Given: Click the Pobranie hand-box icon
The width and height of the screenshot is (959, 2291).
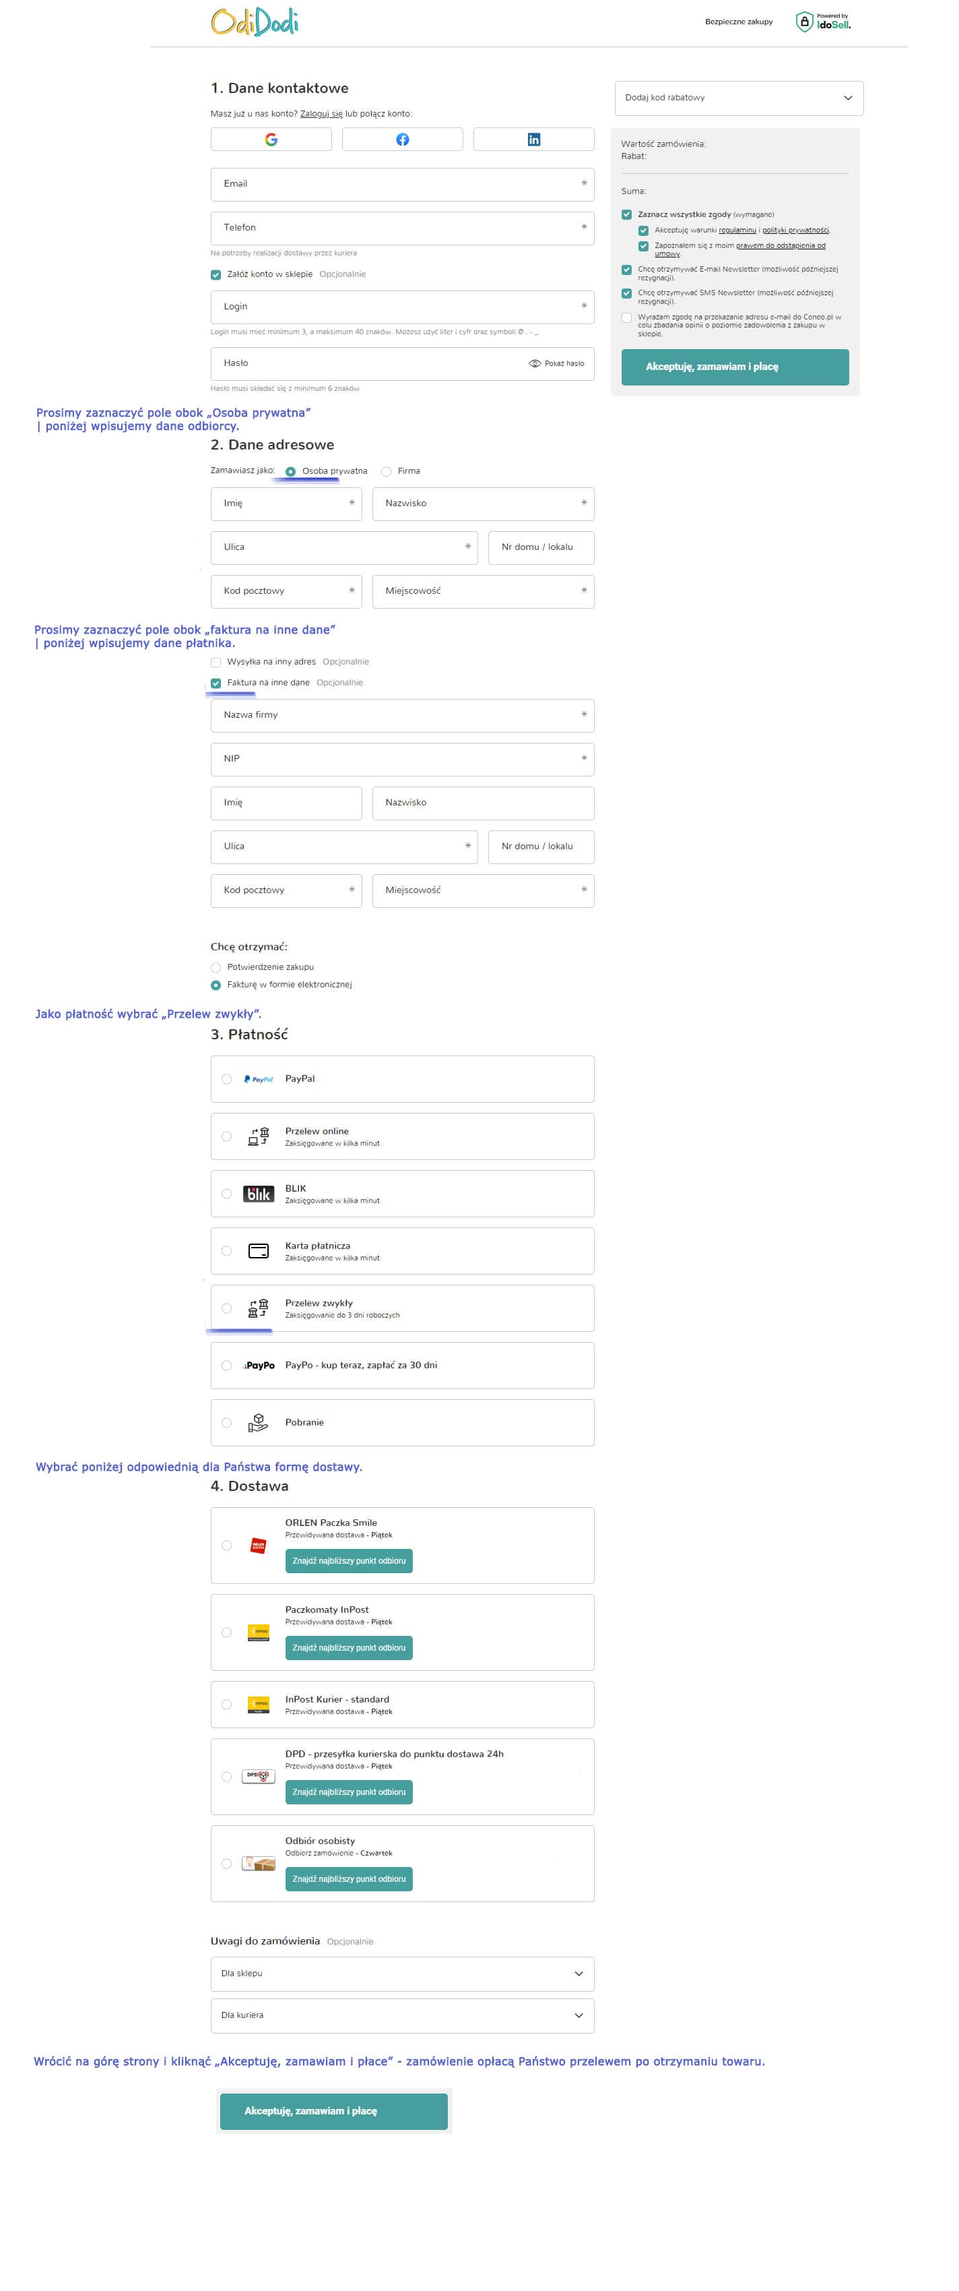Looking at the screenshot, I should (259, 1423).
